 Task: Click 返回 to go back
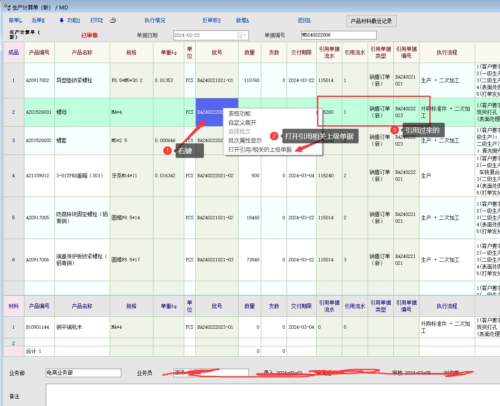(304, 20)
